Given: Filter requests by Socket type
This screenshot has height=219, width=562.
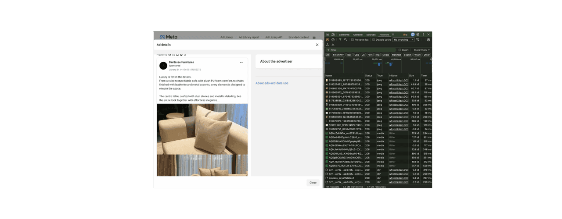Looking at the screenshot, I should [x=407, y=55].
